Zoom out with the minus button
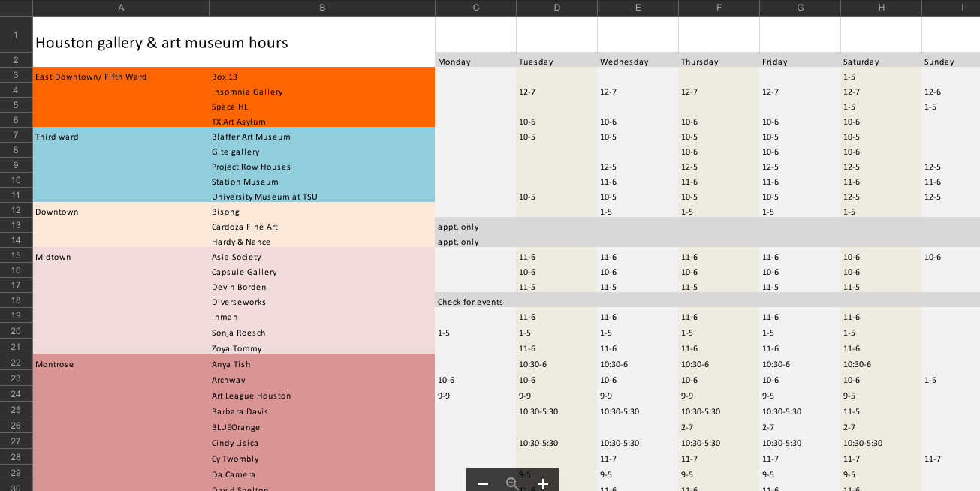This screenshot has width=980, height=491. click(483, 483)
